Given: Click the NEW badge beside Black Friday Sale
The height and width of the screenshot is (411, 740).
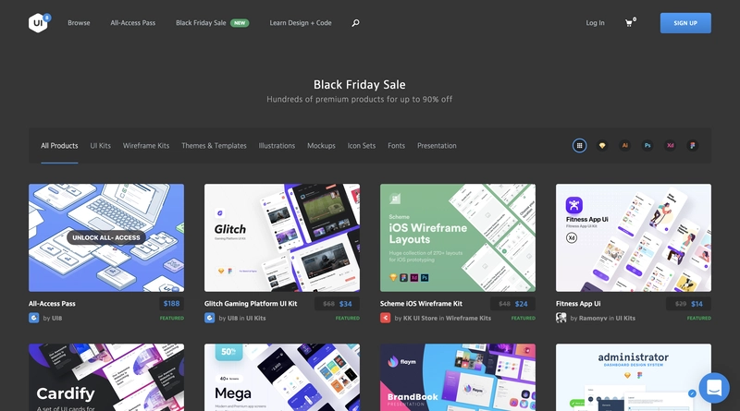Looking at the screenshot, I should (240, 22).
